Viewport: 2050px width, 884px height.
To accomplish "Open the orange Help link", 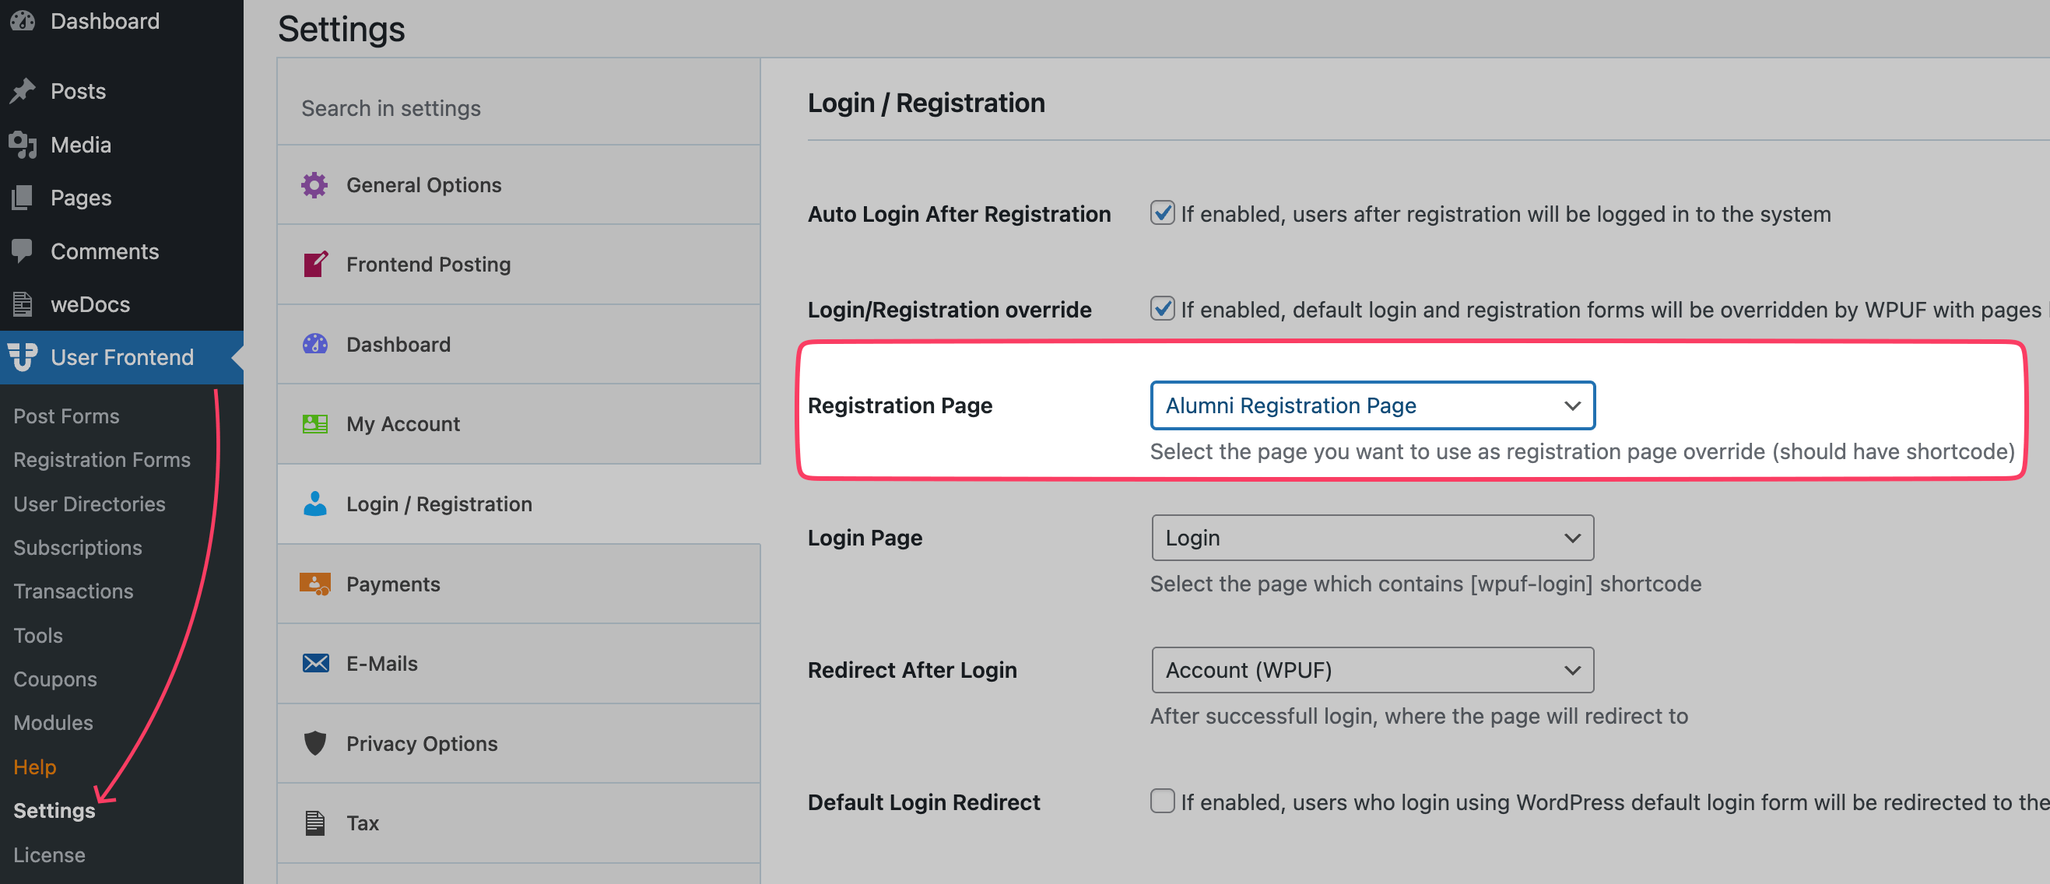I will (35, 767).
